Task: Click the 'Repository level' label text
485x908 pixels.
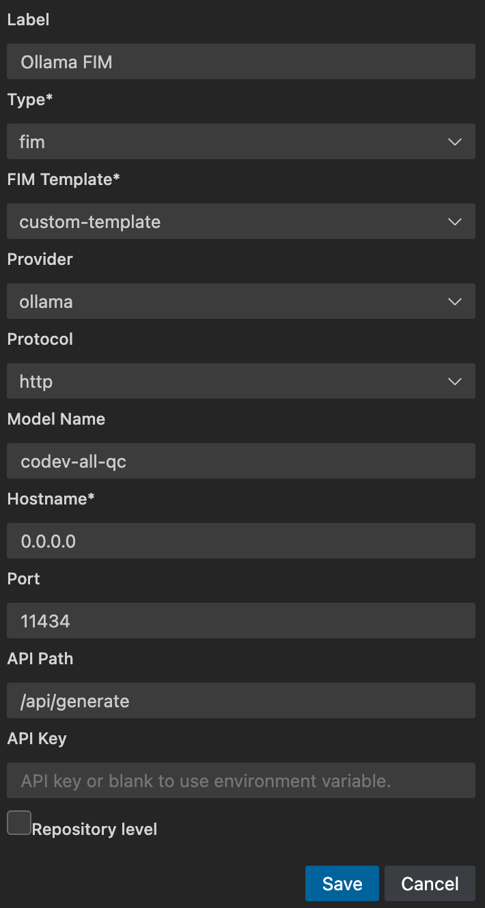Action: coord(94,829)
